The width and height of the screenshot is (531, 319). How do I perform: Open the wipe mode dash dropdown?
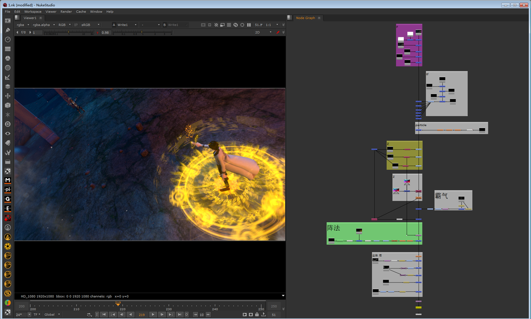tap(151, 24)
